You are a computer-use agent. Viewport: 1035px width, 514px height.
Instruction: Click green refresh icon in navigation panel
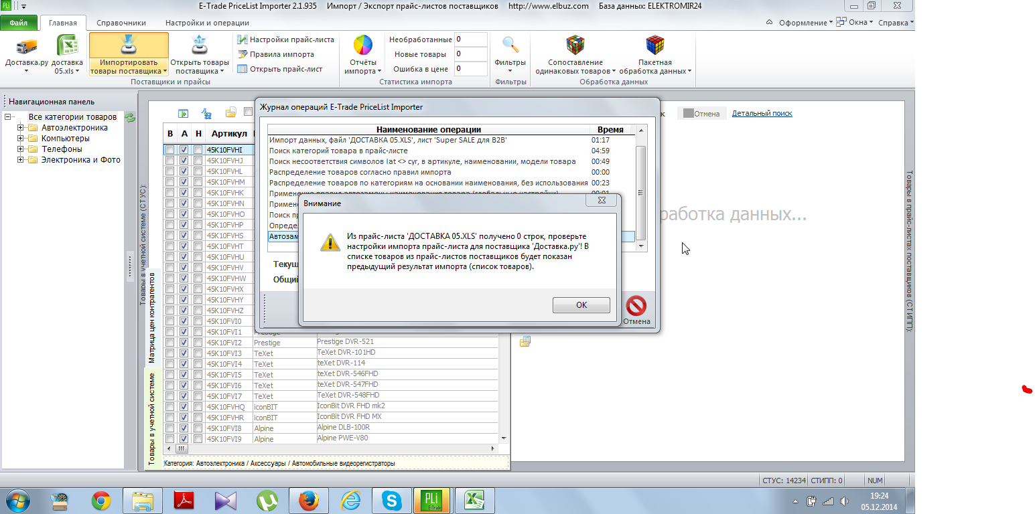tap(131, 117)
